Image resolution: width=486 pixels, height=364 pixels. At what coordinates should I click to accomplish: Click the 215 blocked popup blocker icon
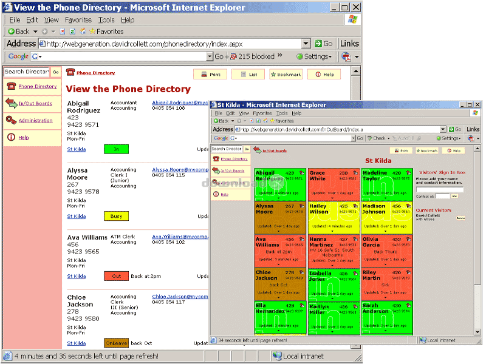(x=234, y=56)
